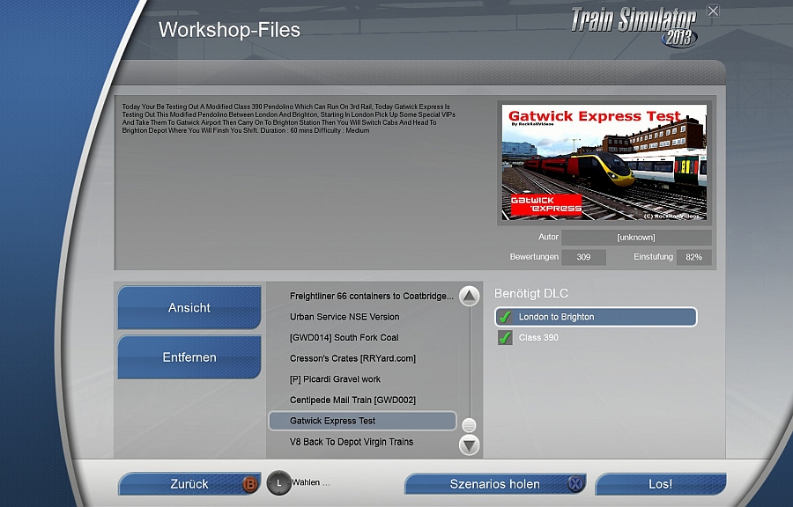Click the Benötigt DLC heading
This screenshot has height=507, width=793.
(x=531, y=293)
